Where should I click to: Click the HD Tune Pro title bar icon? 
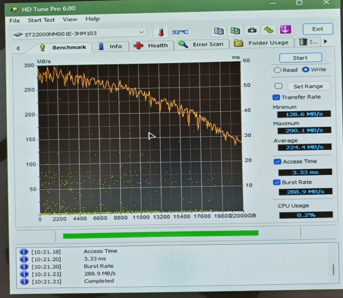pos(15,9)
